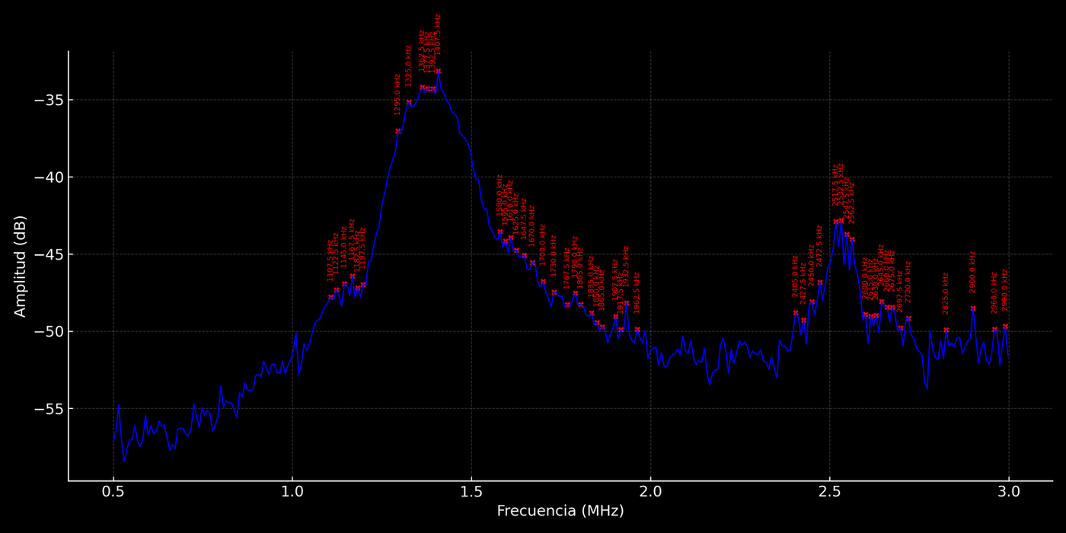Click the 'Frecuencia (MHz)' x-axis title

tap(560, 511)
